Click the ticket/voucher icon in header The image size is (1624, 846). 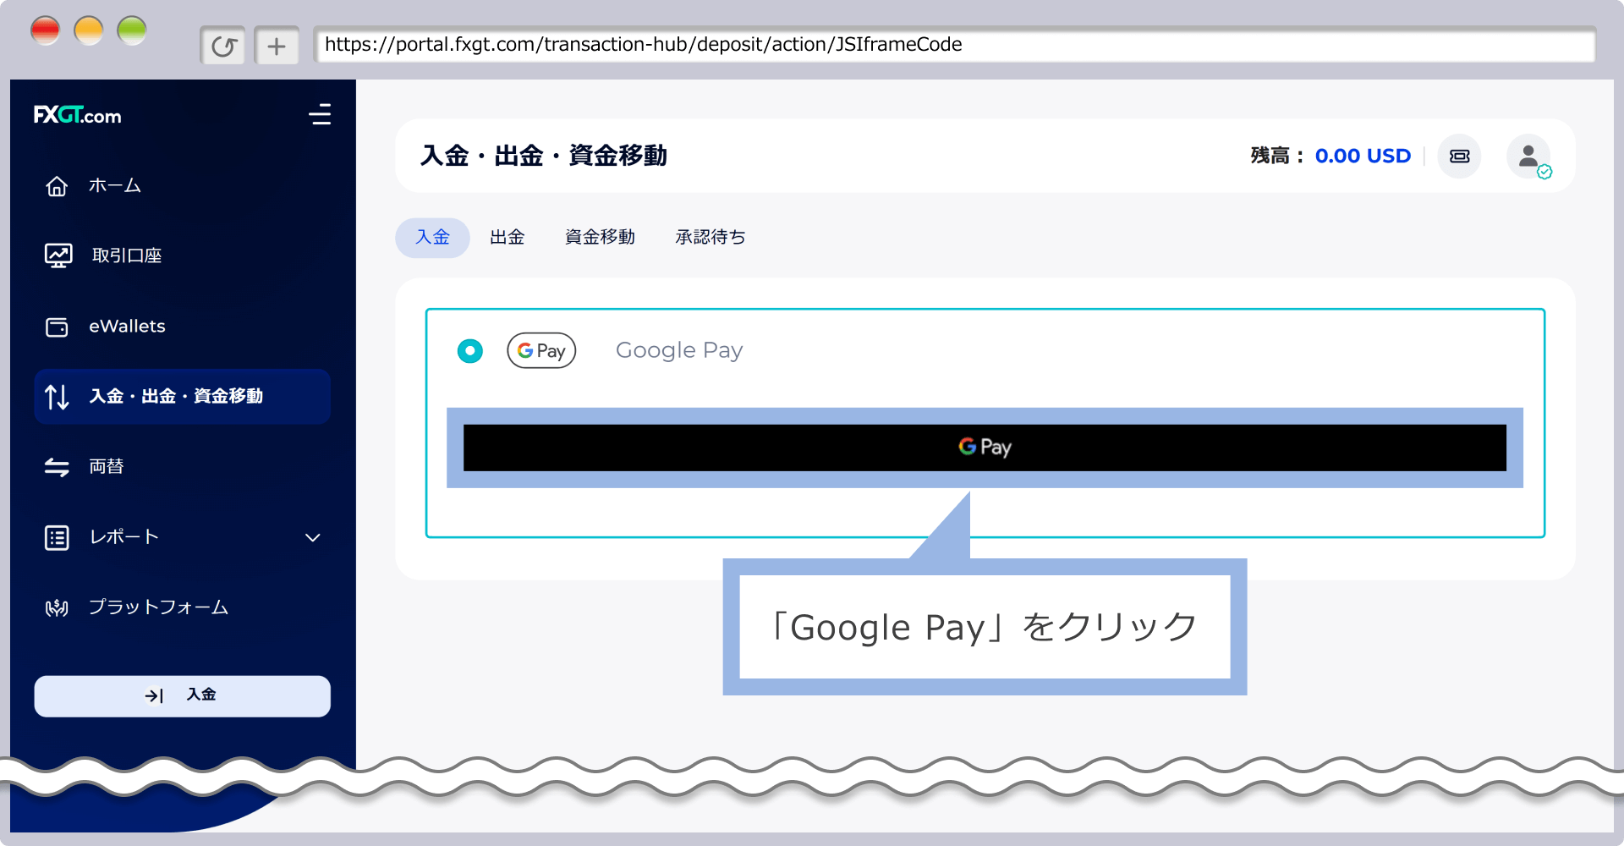[x=1460, y=156]
